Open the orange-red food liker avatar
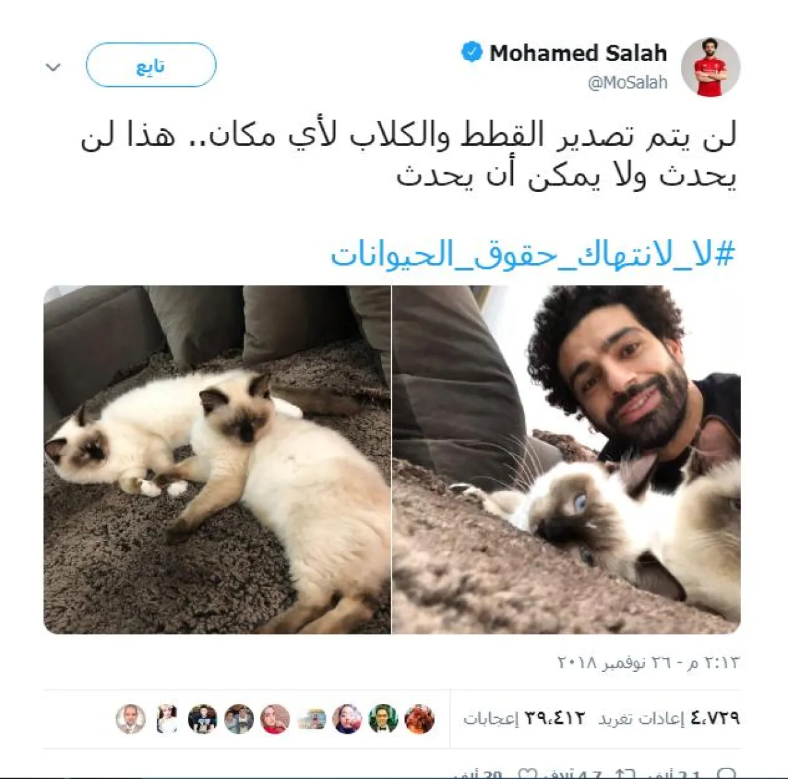 point(419,719)
